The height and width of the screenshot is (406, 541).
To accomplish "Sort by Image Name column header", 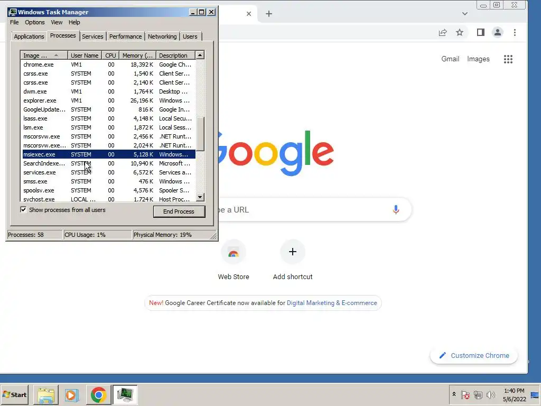I will coord(44,55).
